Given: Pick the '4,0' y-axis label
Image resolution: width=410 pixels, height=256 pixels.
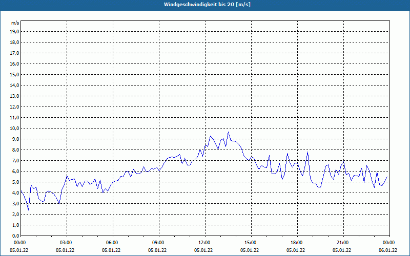Looking at the screenshot, I should pos(16,193).
